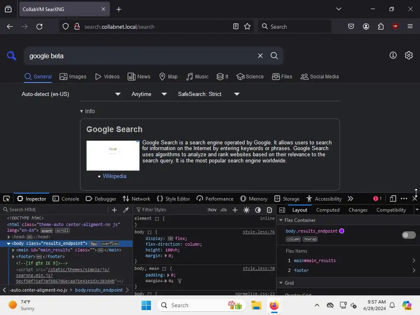Open the SearXNG About info icon

click(393, 55)
